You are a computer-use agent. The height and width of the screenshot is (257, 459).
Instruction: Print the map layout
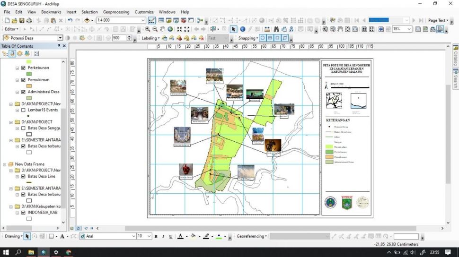tap(29, 20)
